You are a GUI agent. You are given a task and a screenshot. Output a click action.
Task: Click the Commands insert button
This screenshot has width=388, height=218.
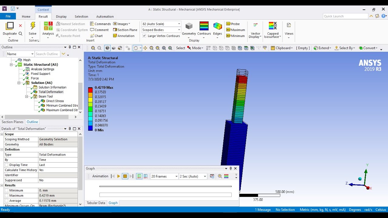click(x=100, y=24)
